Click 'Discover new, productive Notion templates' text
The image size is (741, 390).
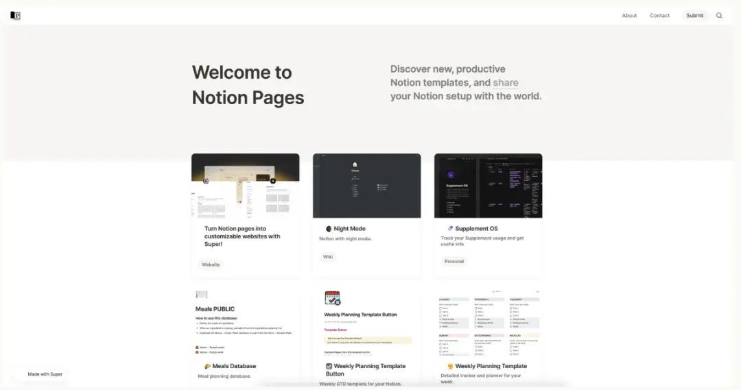coord(466,83)
